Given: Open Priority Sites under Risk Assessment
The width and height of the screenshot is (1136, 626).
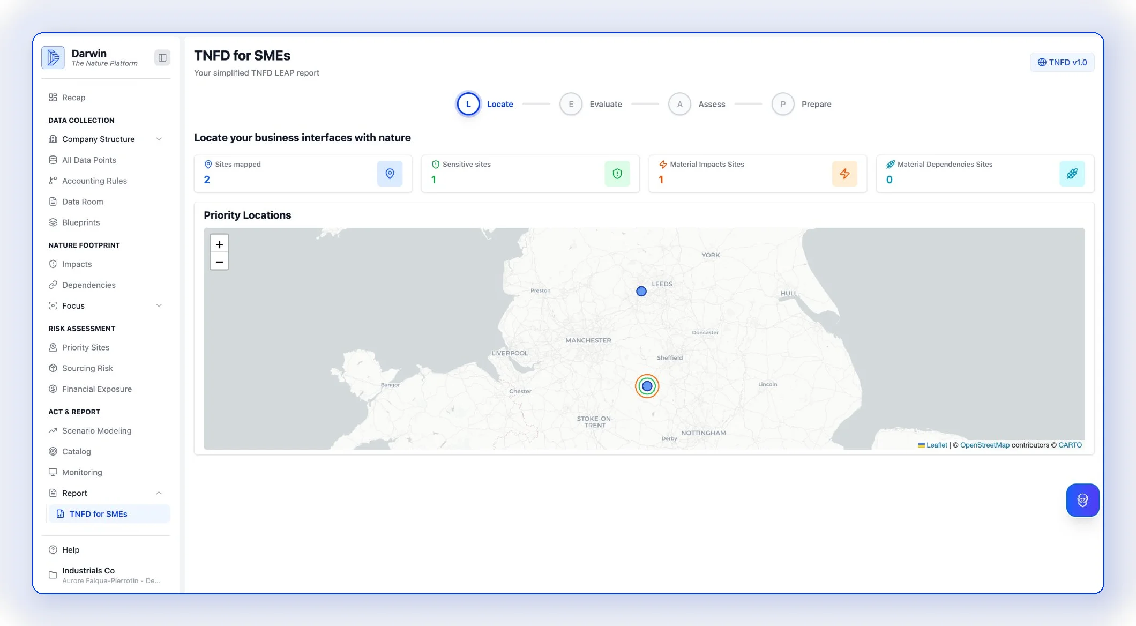Looking at the screenshot, I should click(85, 347).
